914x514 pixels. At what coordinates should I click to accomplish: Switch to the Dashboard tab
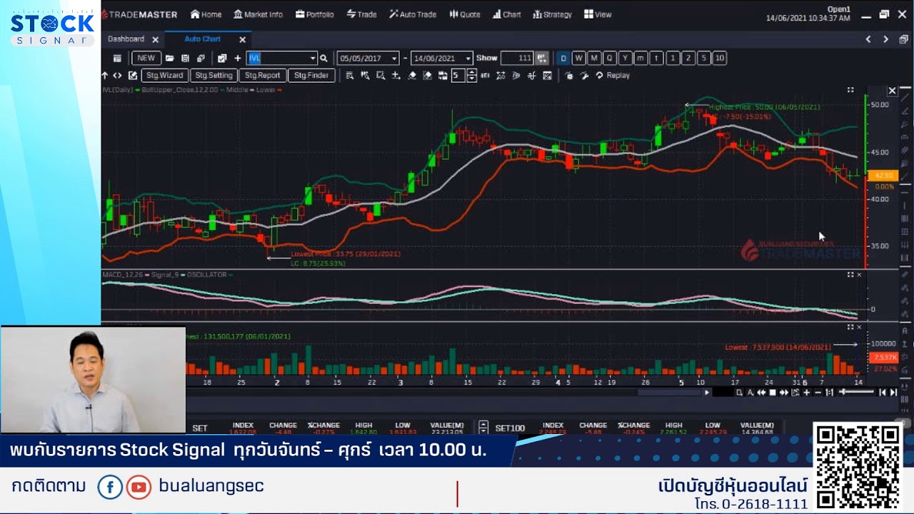point(126,39)
